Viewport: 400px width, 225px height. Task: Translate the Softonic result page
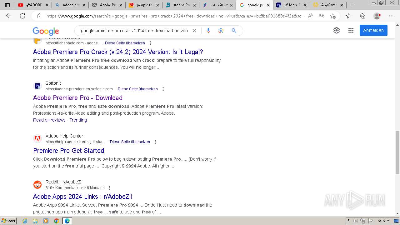138,89
